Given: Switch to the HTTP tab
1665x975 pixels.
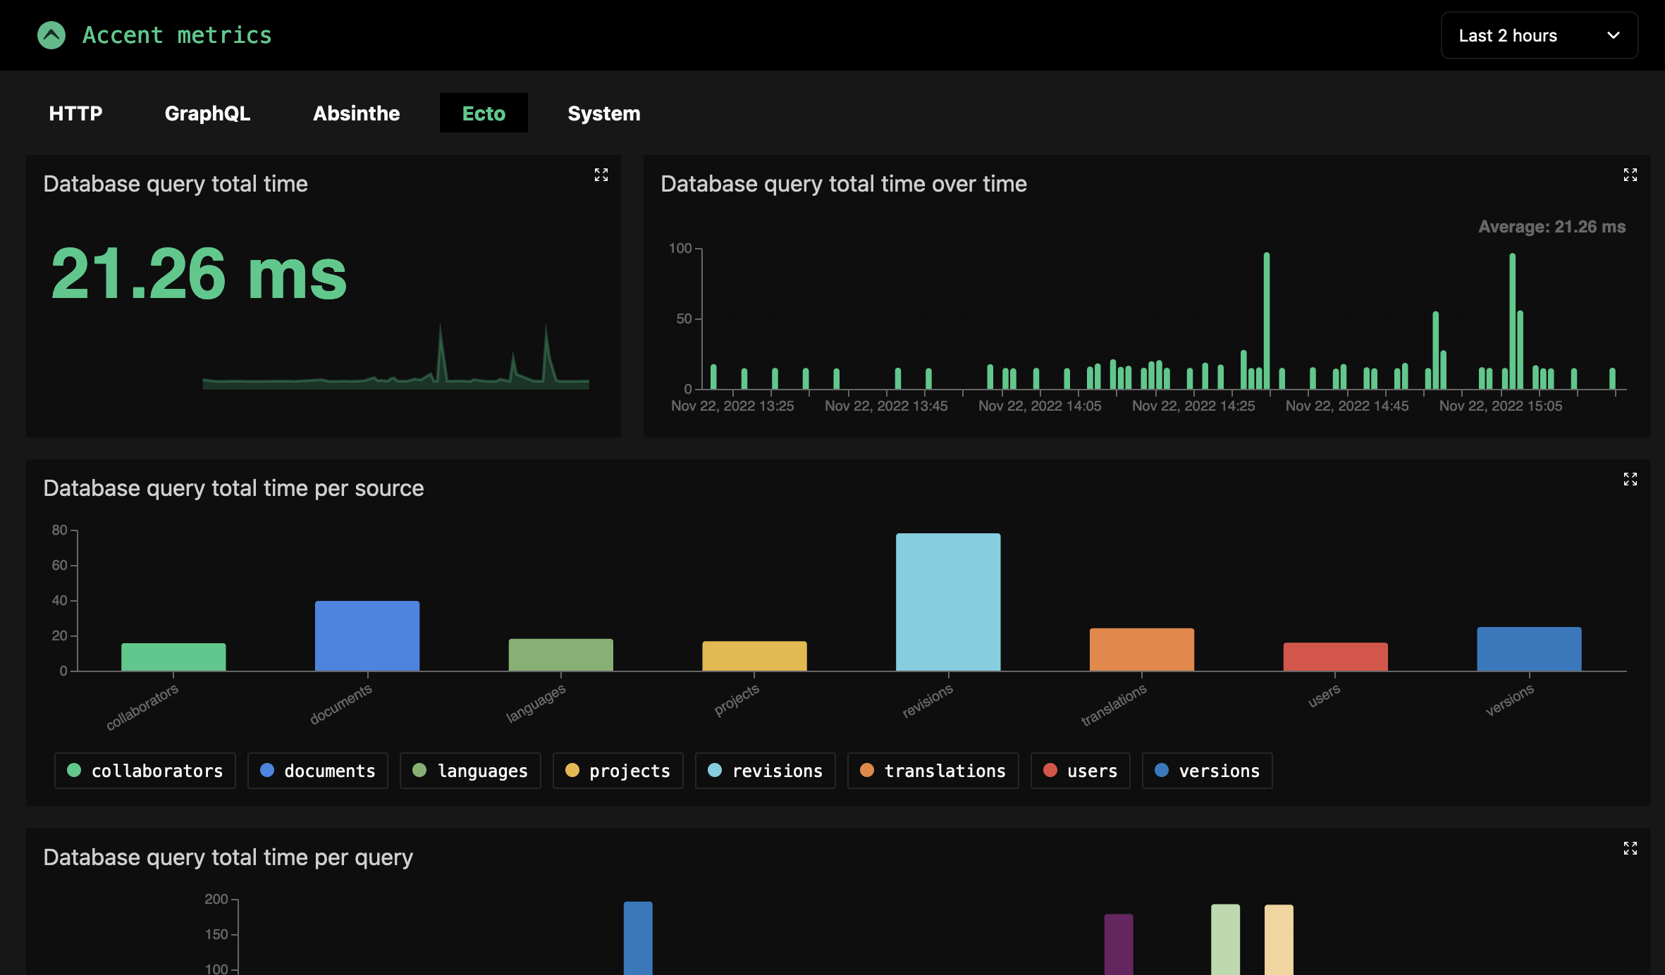Looking at the screenshot, I should click(75, 113).
